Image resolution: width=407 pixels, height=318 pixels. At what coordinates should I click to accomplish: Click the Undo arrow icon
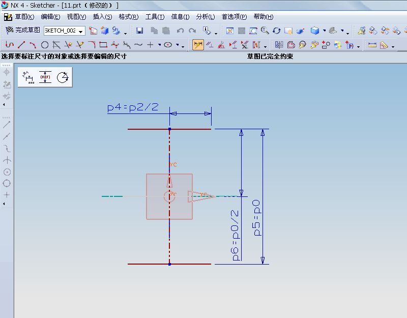point(181,31)
